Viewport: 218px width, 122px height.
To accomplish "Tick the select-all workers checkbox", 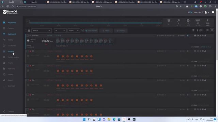I will (x=26, y=30).
